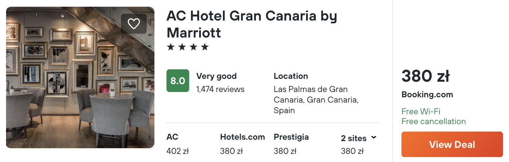509x162 pixels.
Task: Click the Free cancellation text
Action: (x=433, y=121)
